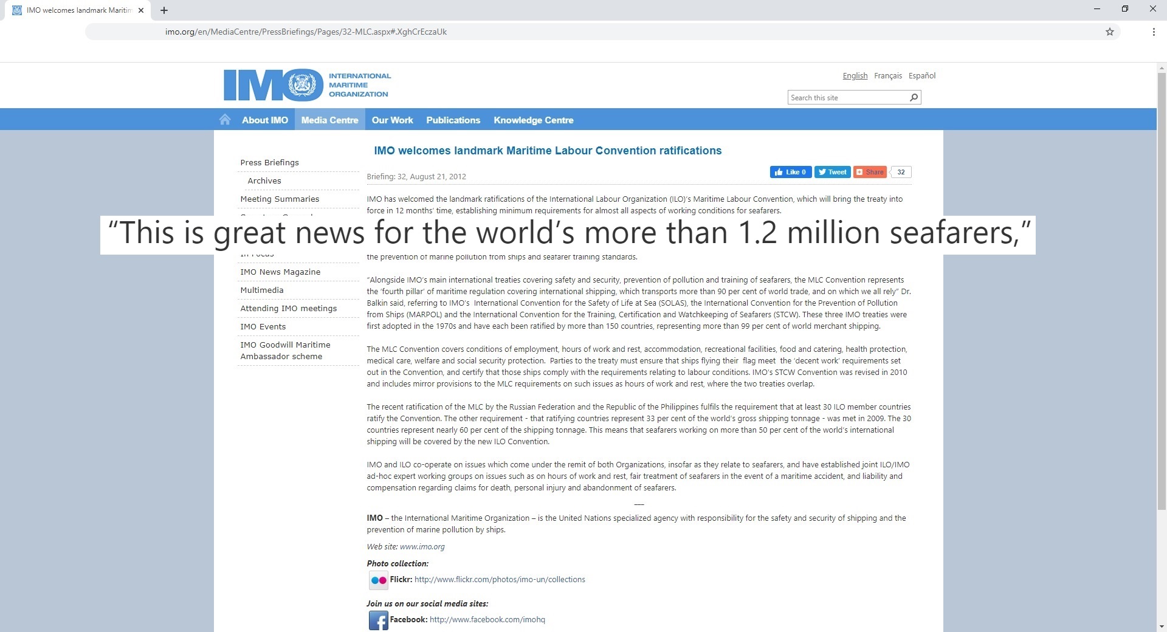Click the Flickr icon

pyautogui.click(x=378, y=580)
